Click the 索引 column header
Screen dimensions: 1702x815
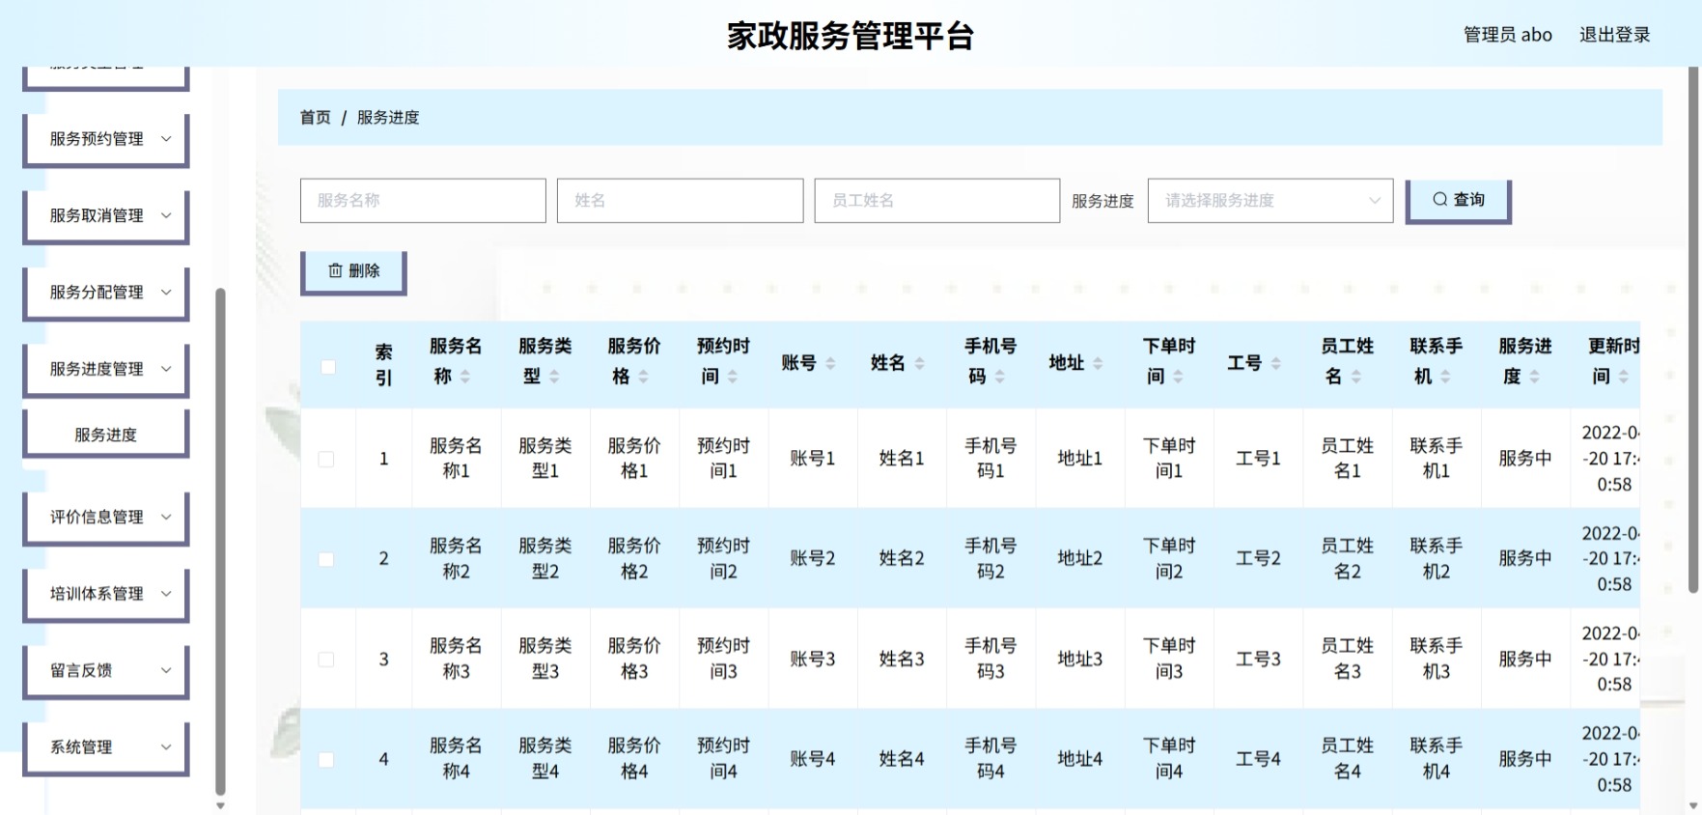pyautogui.click(x=383, y=364)
